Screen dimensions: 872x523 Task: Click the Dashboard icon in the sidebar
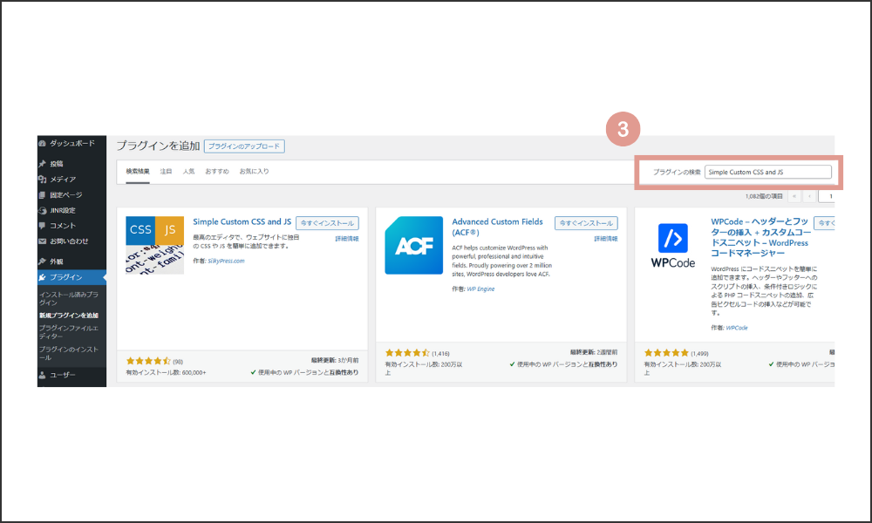[42, 144]
